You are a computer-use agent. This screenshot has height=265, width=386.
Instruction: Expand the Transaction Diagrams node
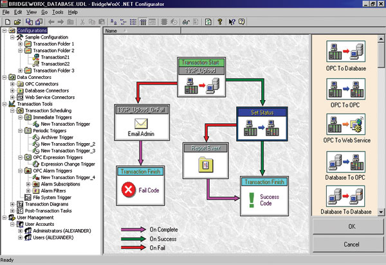coord(12,204)
